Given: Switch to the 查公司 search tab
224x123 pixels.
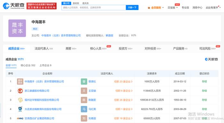Looking at the screenshot, I should (x=66, y=3).
